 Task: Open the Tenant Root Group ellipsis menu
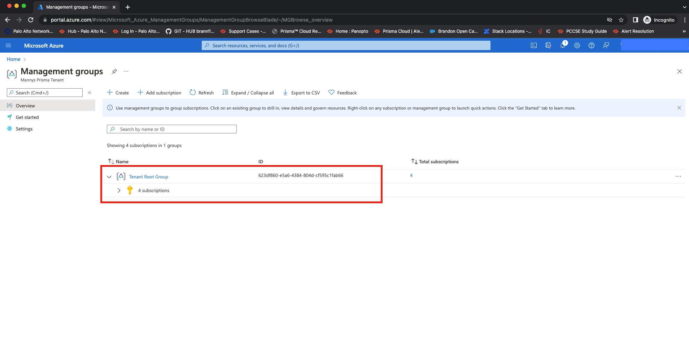(x=678, y=176)
